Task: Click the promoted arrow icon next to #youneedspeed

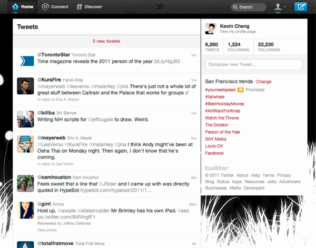Action: click(x=240, y=90)
